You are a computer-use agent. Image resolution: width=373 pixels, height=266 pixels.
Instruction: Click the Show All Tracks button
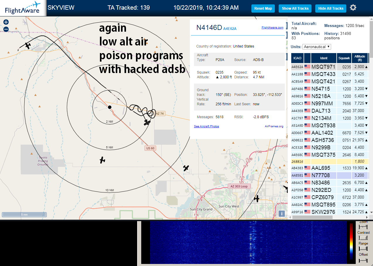coord(295,9)
